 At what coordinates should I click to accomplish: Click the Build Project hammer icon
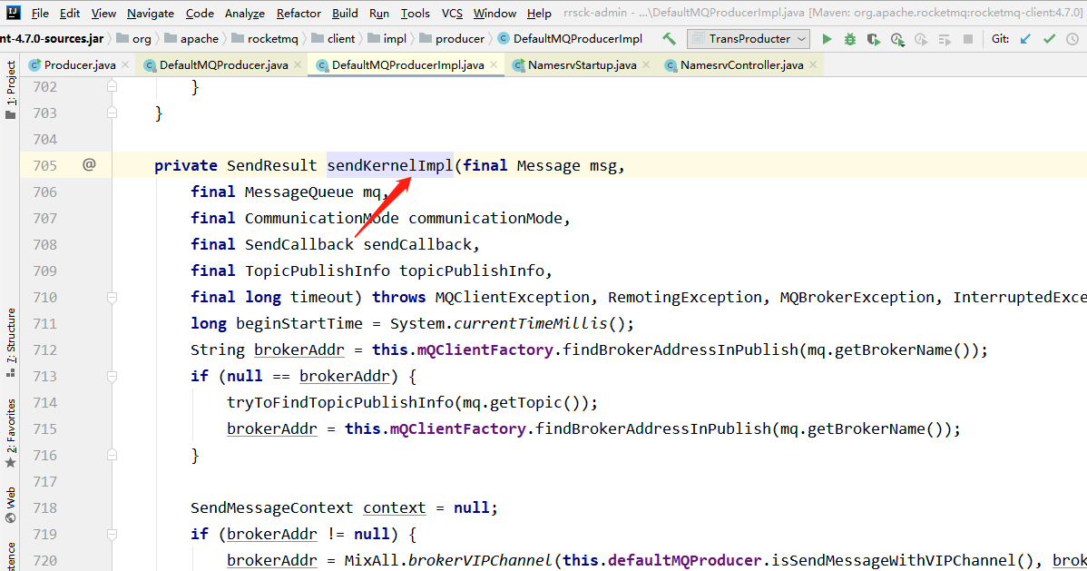click(669, 39)
